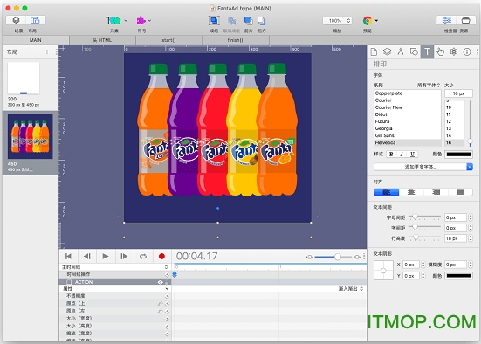Image resolution: width=481 pixels, height=344 pixels.
Task: Select Georgia in font list
Action: [x=408, y=128]
